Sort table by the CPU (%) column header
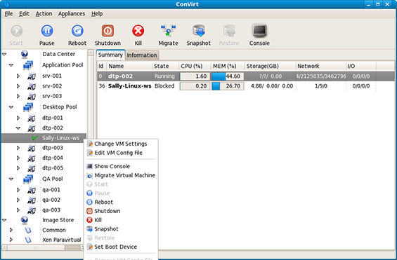Image resolution: width=397 pixels, height=260 pixels. 195,66
